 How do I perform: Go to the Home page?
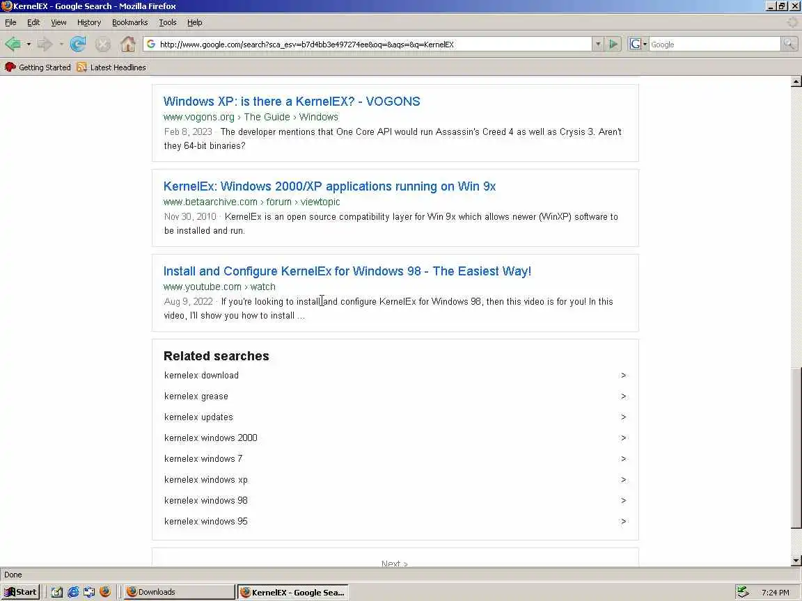(x=128, y=45)
